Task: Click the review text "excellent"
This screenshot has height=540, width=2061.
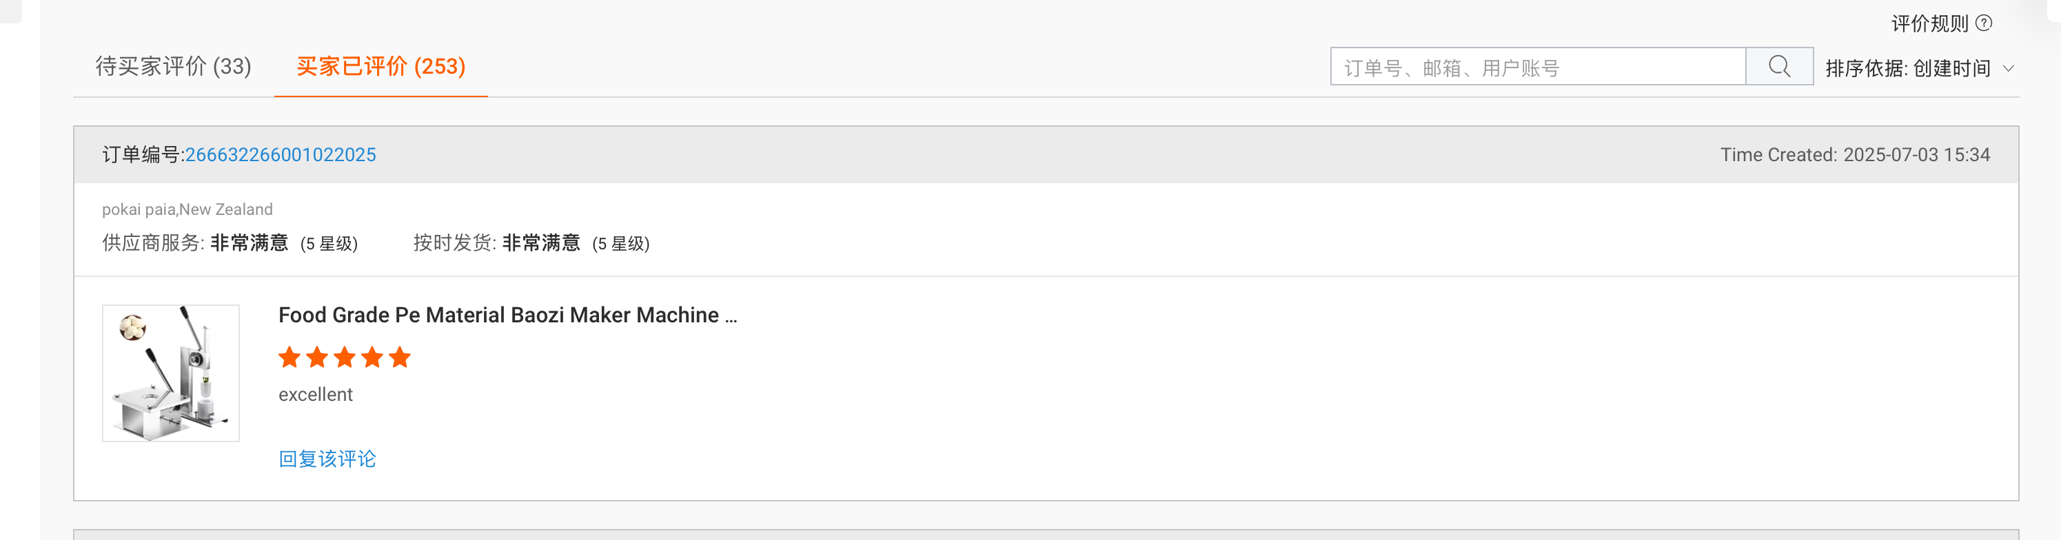Action: [315, 395]
